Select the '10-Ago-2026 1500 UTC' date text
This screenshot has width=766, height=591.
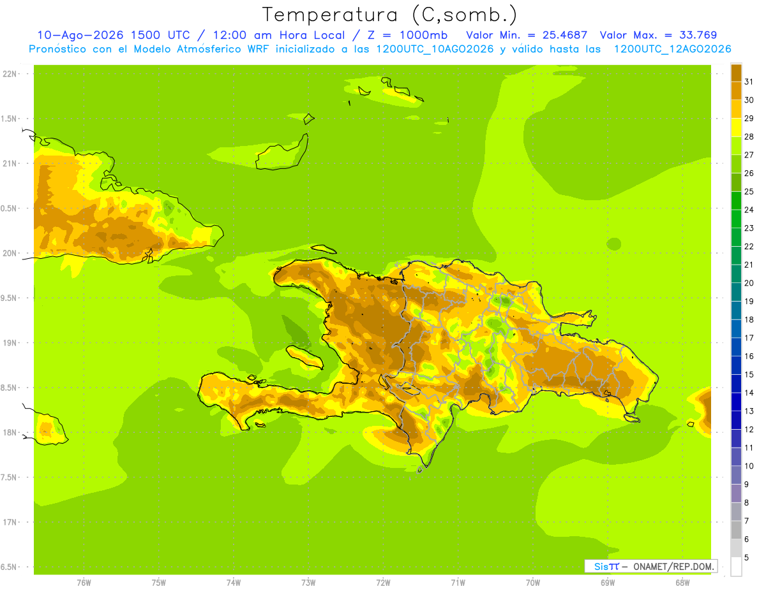(113, 35)
